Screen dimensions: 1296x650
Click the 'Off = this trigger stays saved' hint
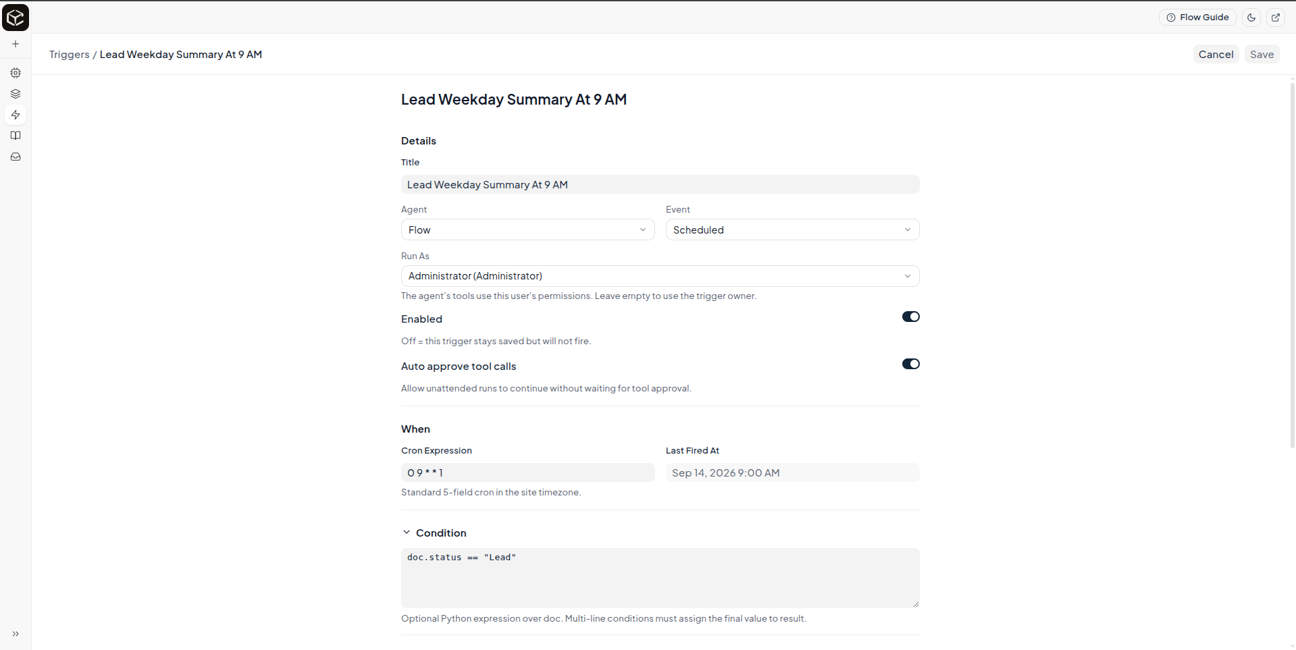point(496,341)
